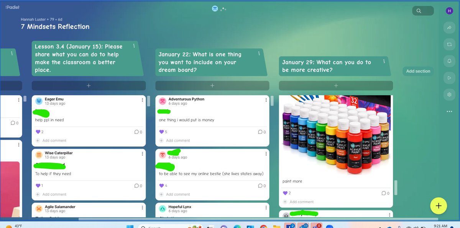Open the three-dot menu of the cut-off left section

tap(12, 54)
